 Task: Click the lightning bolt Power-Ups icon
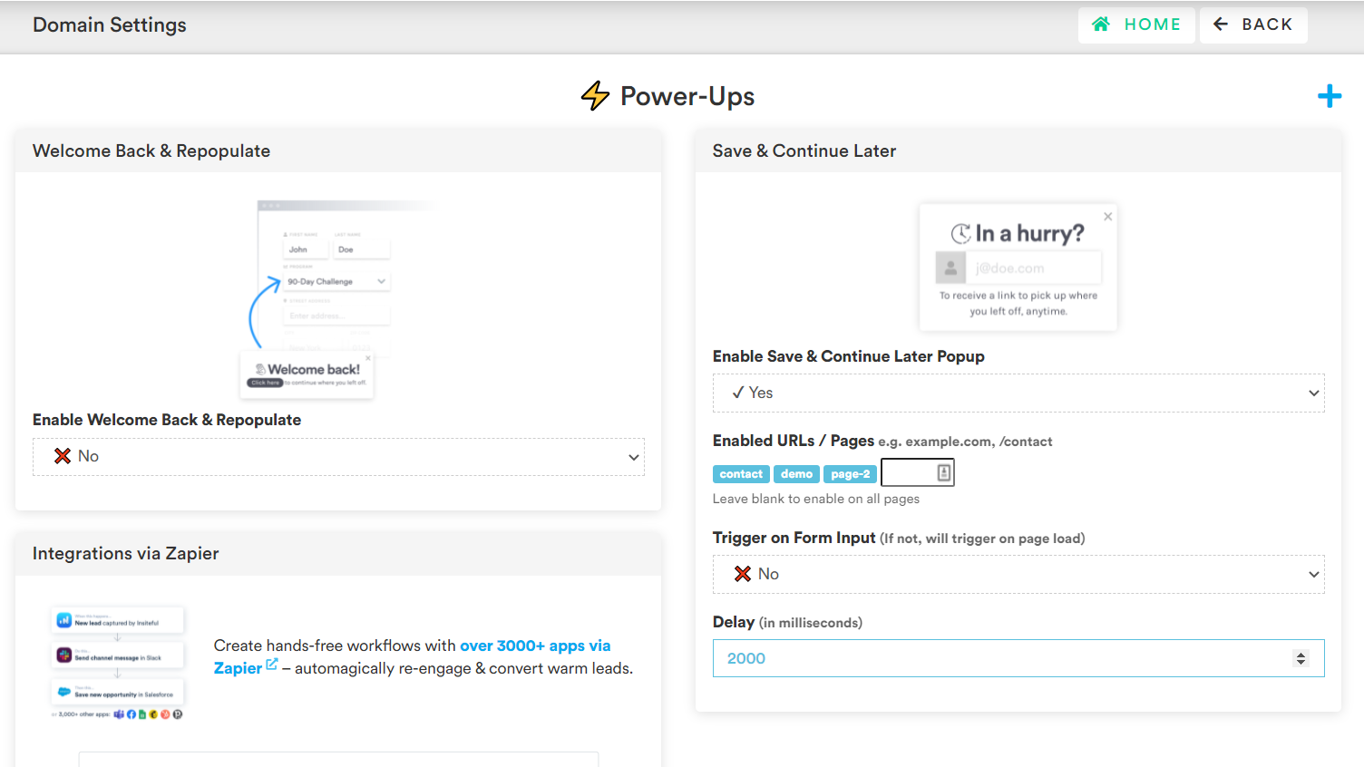[x=595, y=96]
